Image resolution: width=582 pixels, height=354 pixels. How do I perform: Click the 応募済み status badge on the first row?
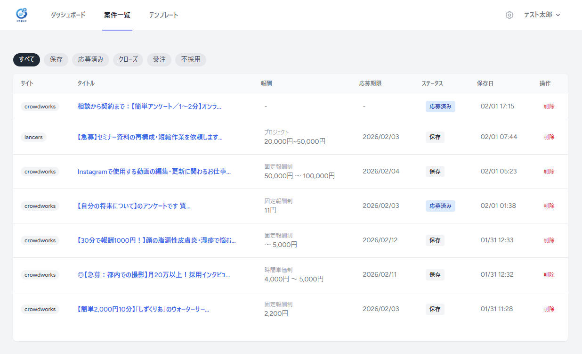(440, 106)
